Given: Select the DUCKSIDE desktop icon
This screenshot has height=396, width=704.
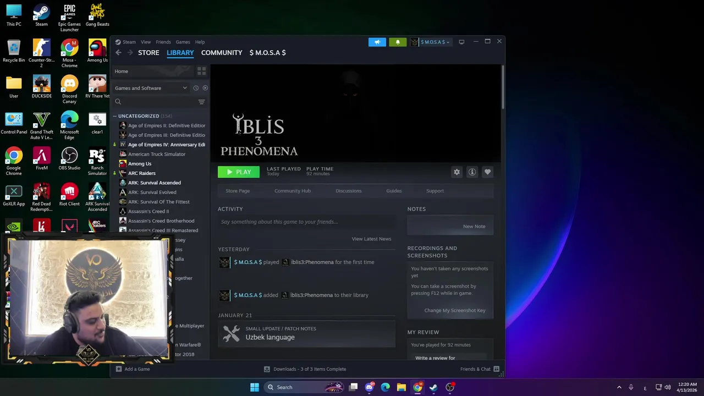Looking at the screenshot, I should pyautogui.click(x=42, y=87).
